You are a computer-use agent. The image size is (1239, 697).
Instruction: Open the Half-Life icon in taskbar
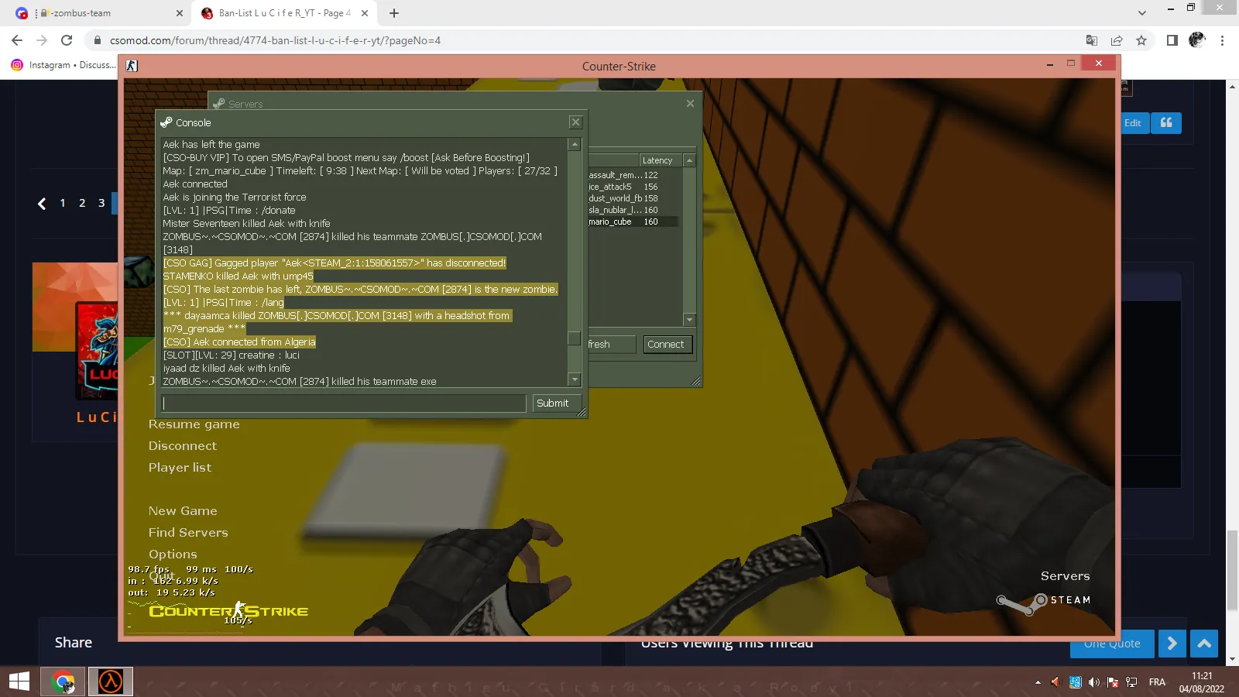[x=110, y=682]
